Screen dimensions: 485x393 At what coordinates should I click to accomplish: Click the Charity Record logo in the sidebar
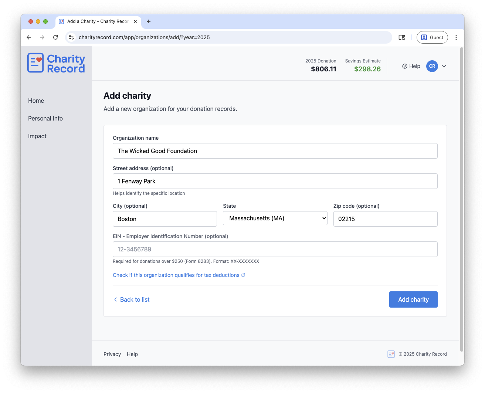[x=56, y=63]
